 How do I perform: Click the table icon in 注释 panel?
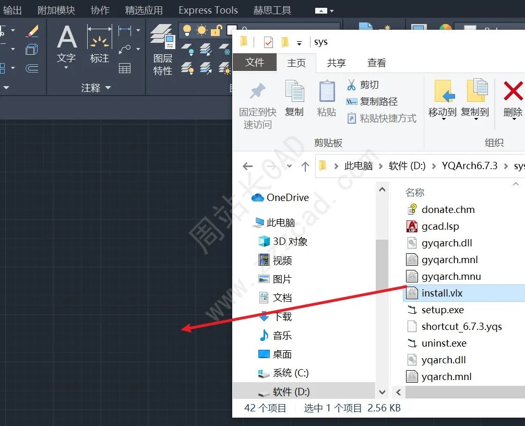pos(125,68)
